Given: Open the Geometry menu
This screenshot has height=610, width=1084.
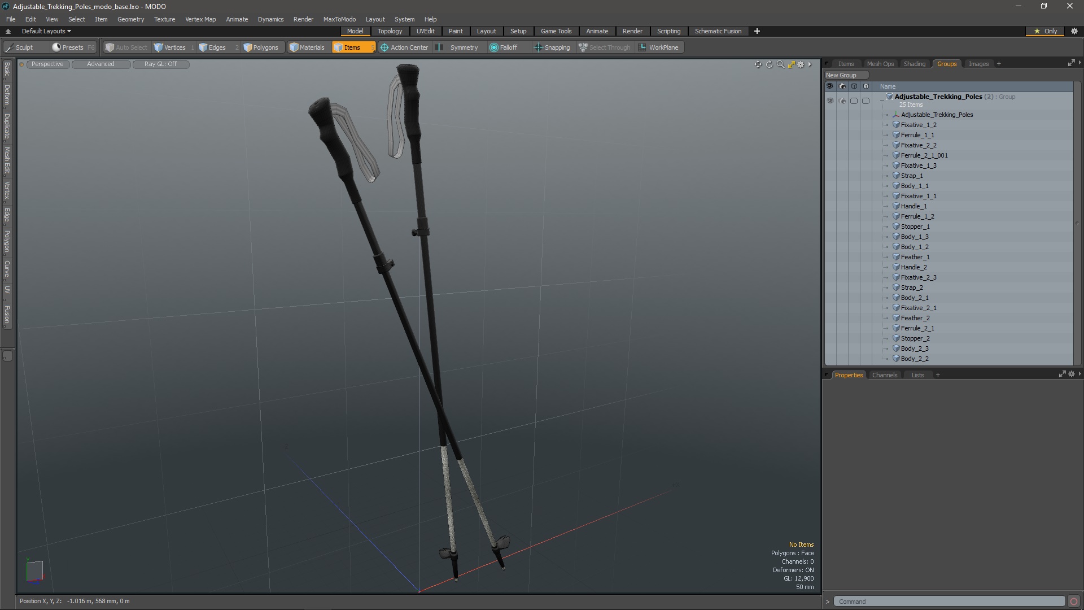Looking at the screenshot, I should (130, 19).
